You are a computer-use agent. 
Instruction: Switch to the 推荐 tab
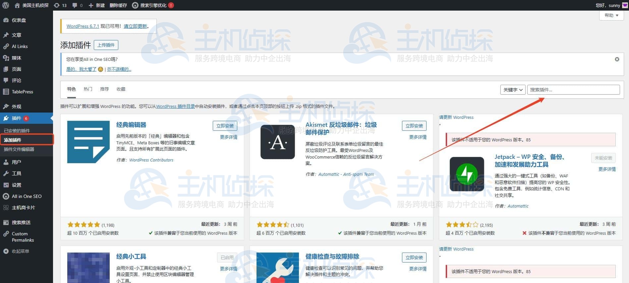point(104,89)
